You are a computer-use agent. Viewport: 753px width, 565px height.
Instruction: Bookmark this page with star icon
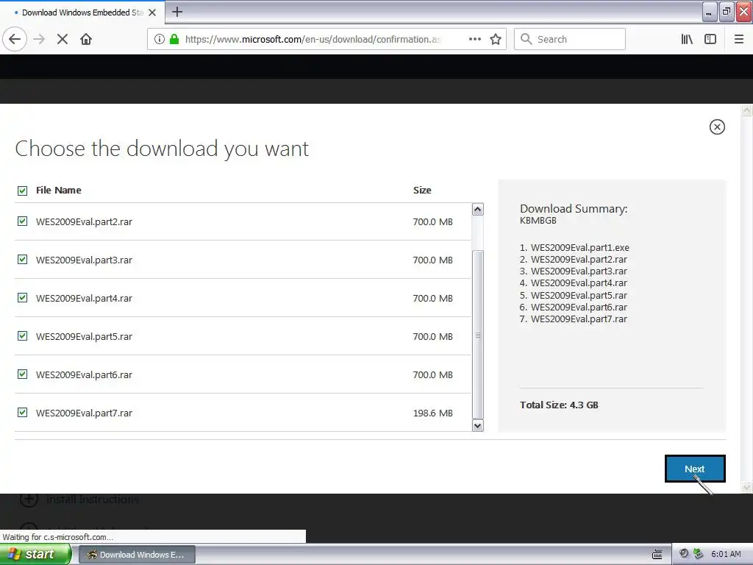coord(496,39)
